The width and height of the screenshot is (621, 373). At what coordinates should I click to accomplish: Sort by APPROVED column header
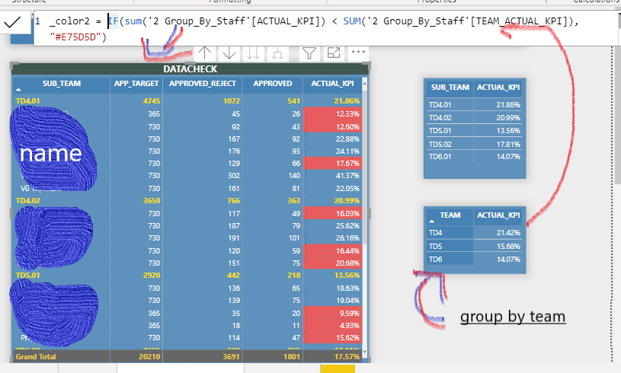273,84
